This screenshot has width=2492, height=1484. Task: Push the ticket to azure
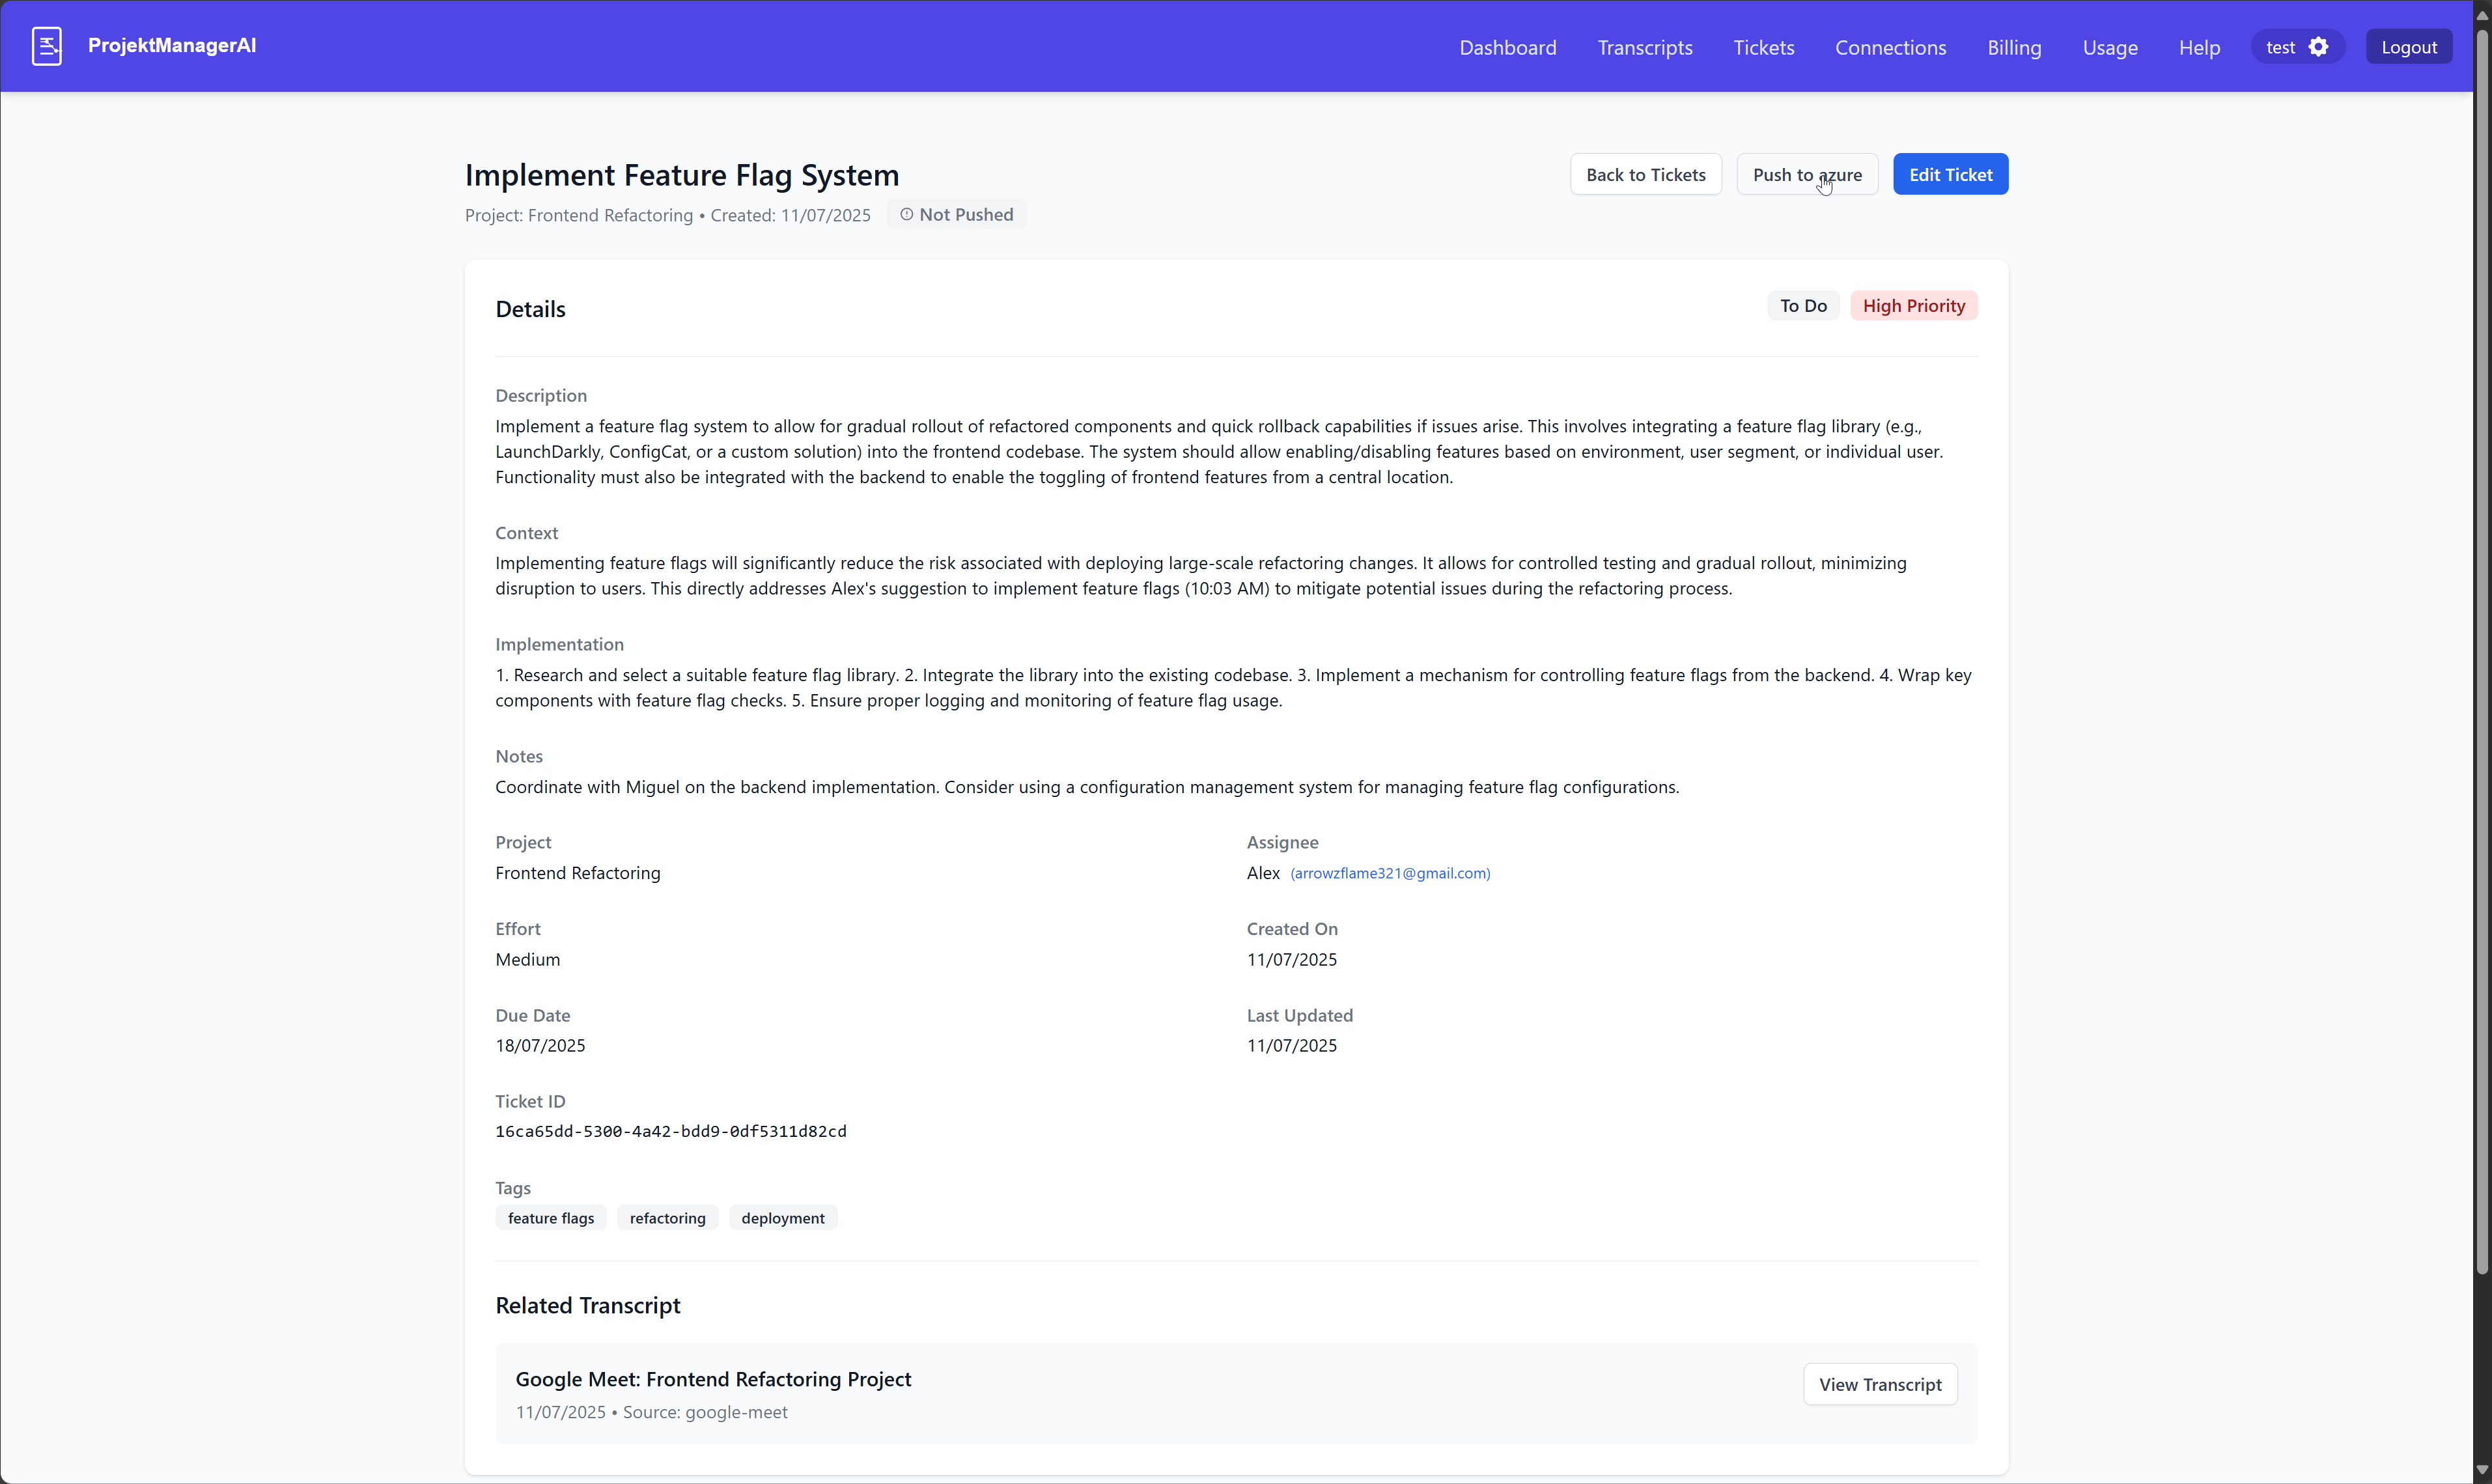click(x=1806, y=175)
